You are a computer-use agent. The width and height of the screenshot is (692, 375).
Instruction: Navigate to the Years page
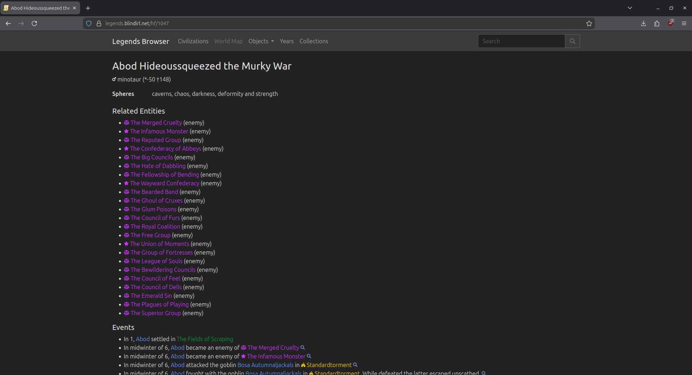pyautogui.click(x=286, y=41)
